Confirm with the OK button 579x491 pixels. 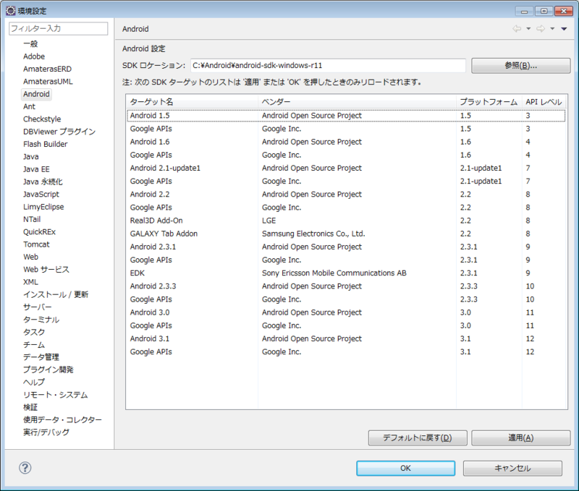(x=405, y=468)
